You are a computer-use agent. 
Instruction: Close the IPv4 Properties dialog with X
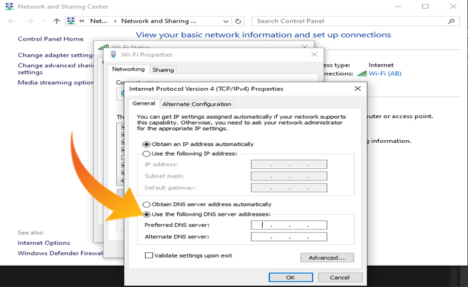(x=358, y=88)
